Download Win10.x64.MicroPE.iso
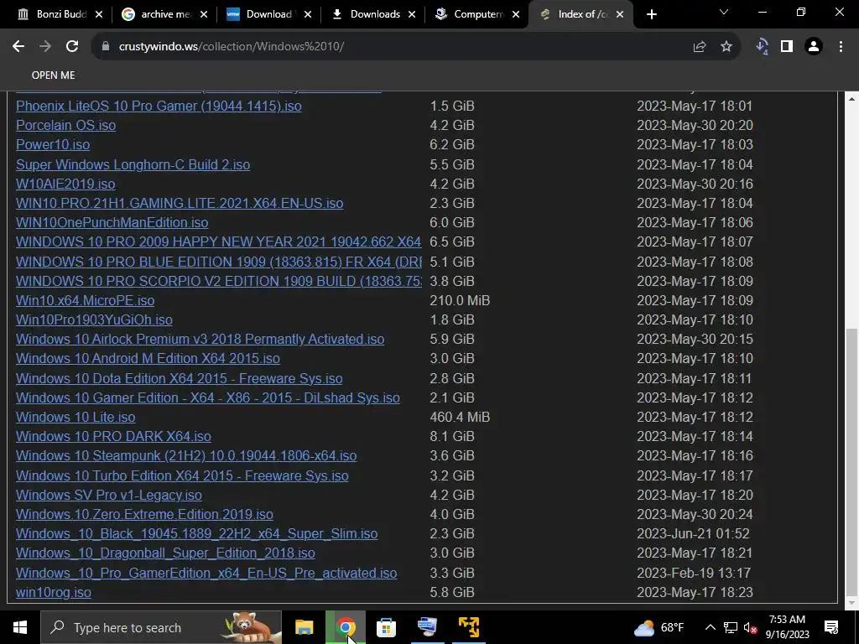859x644 pixels. (86, 301)
